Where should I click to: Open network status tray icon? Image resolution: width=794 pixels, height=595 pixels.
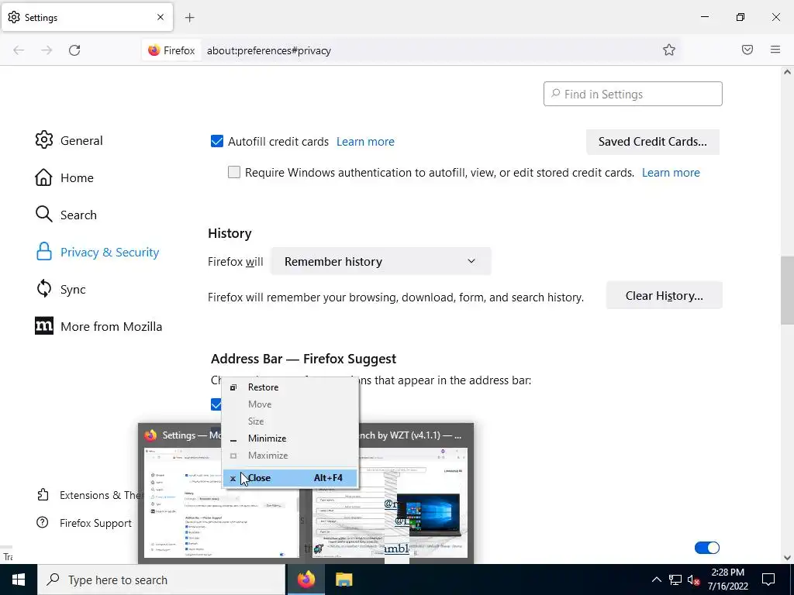[675, 580]
